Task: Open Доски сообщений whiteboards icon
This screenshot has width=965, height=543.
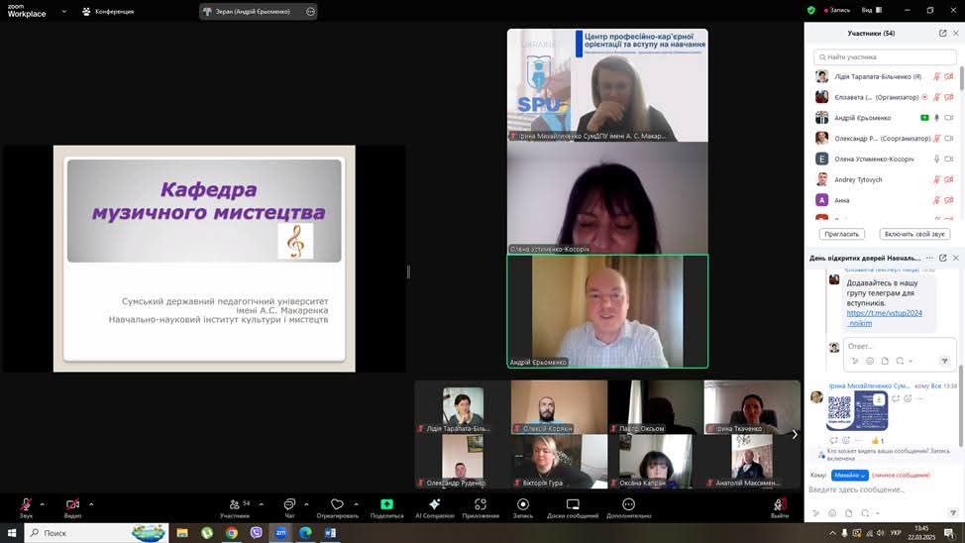Action: [x=573, y=504]
